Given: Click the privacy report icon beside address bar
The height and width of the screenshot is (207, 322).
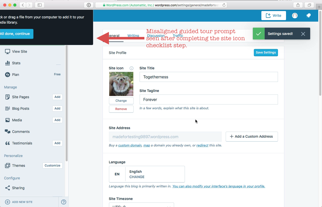Looking at the screenshot, I should [x=89, y=5].
